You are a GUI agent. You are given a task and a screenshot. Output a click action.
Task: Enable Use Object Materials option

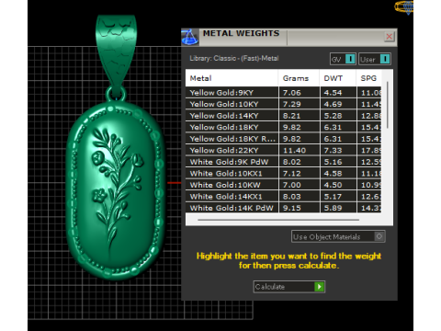pos(338,236)
